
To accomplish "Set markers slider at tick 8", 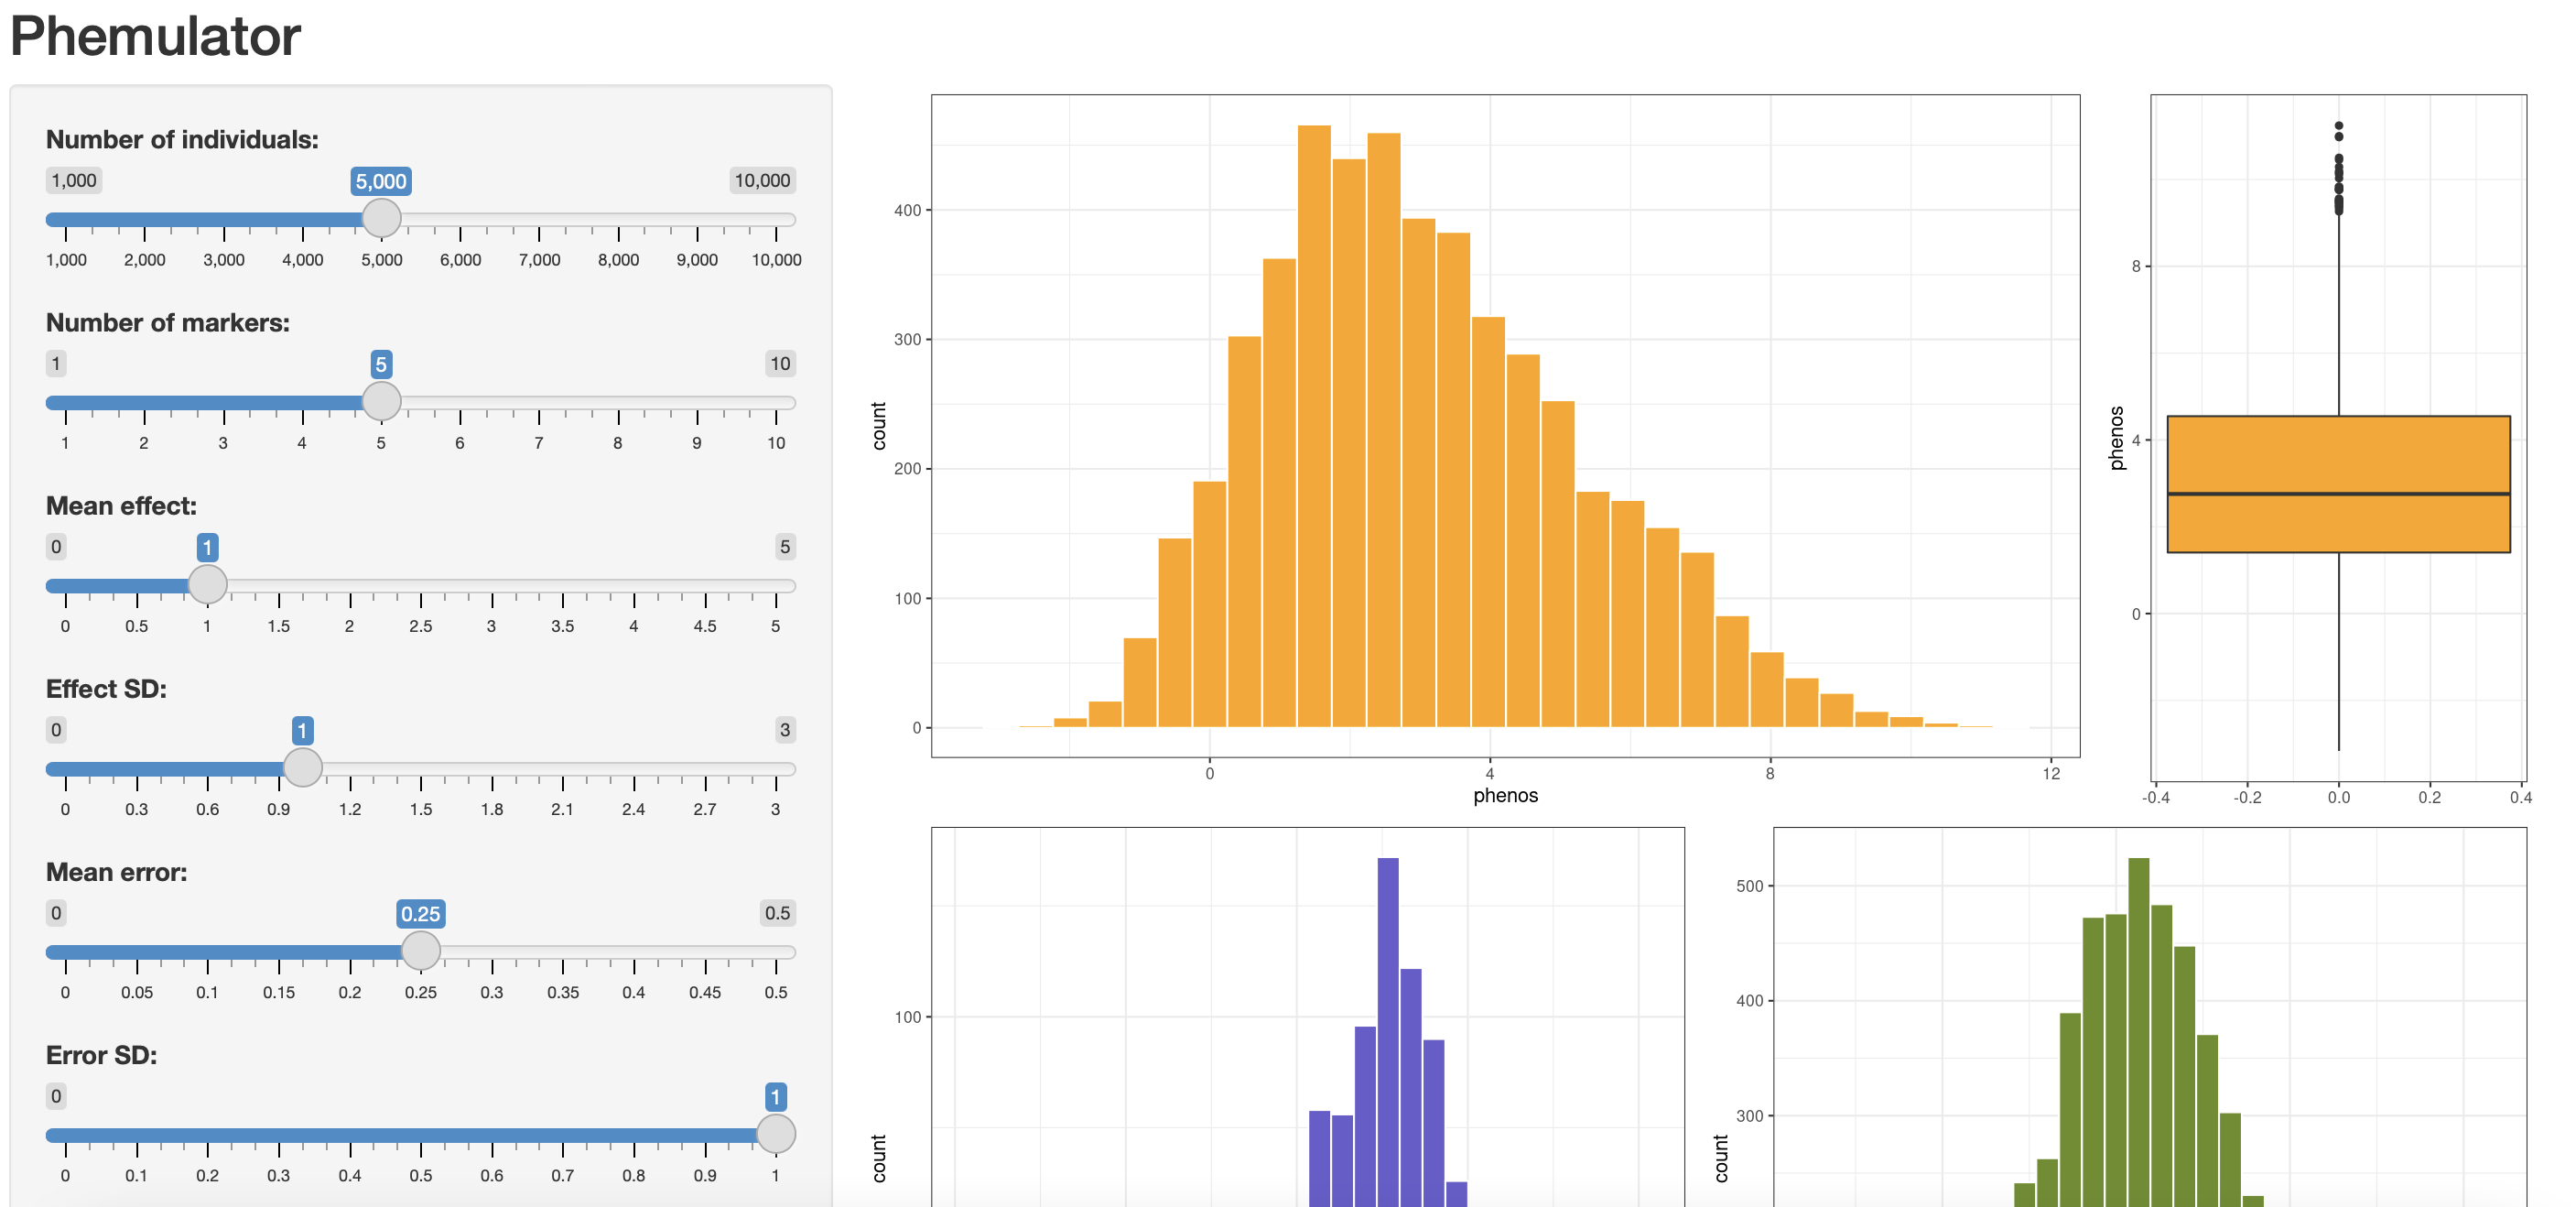I will pos(618,402).
